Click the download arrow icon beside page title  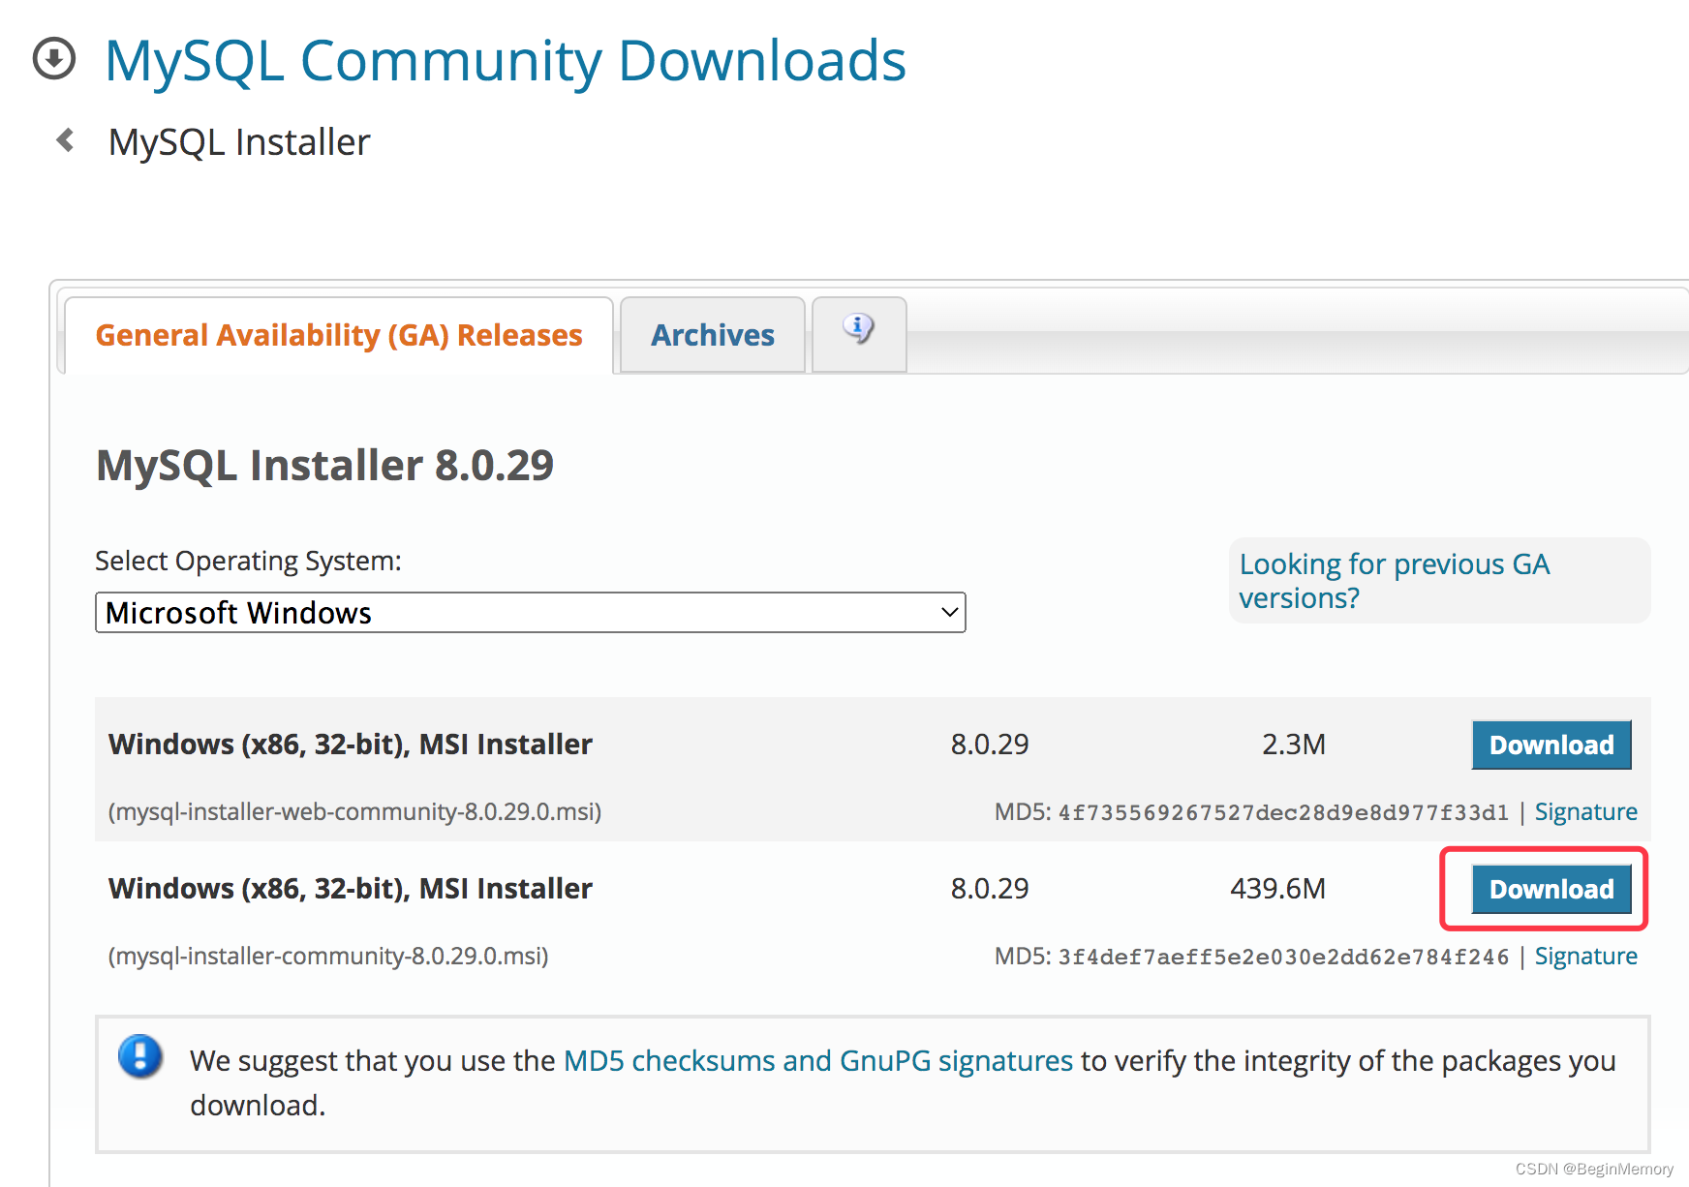(55, 60)
